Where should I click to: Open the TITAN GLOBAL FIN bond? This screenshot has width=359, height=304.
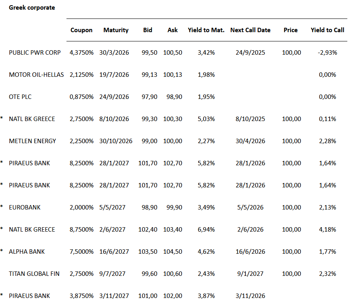coord(34,274)
